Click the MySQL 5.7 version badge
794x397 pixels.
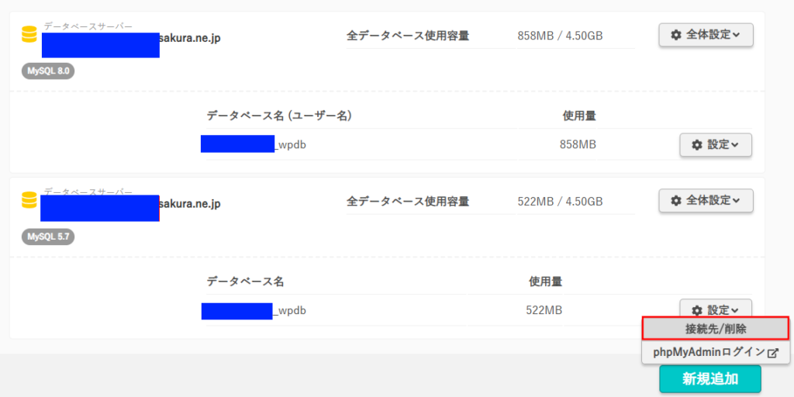pos(48,236)
